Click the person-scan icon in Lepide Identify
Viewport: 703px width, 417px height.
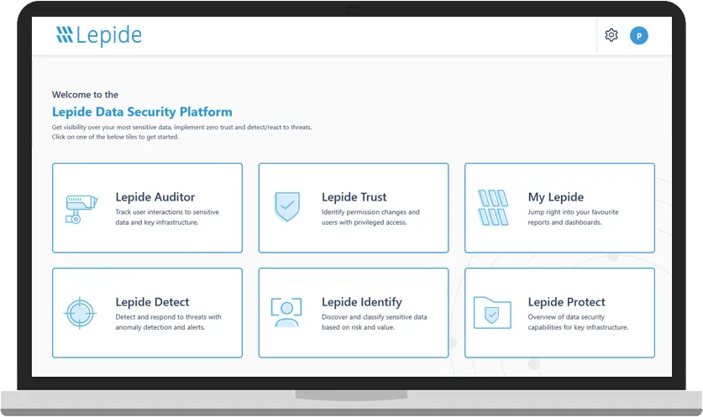(286, 312)
